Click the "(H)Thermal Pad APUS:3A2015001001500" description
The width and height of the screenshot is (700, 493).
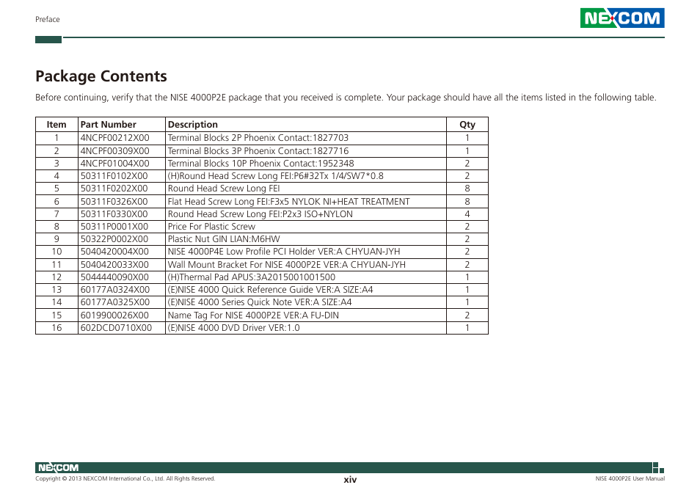(x=252, y=277)
